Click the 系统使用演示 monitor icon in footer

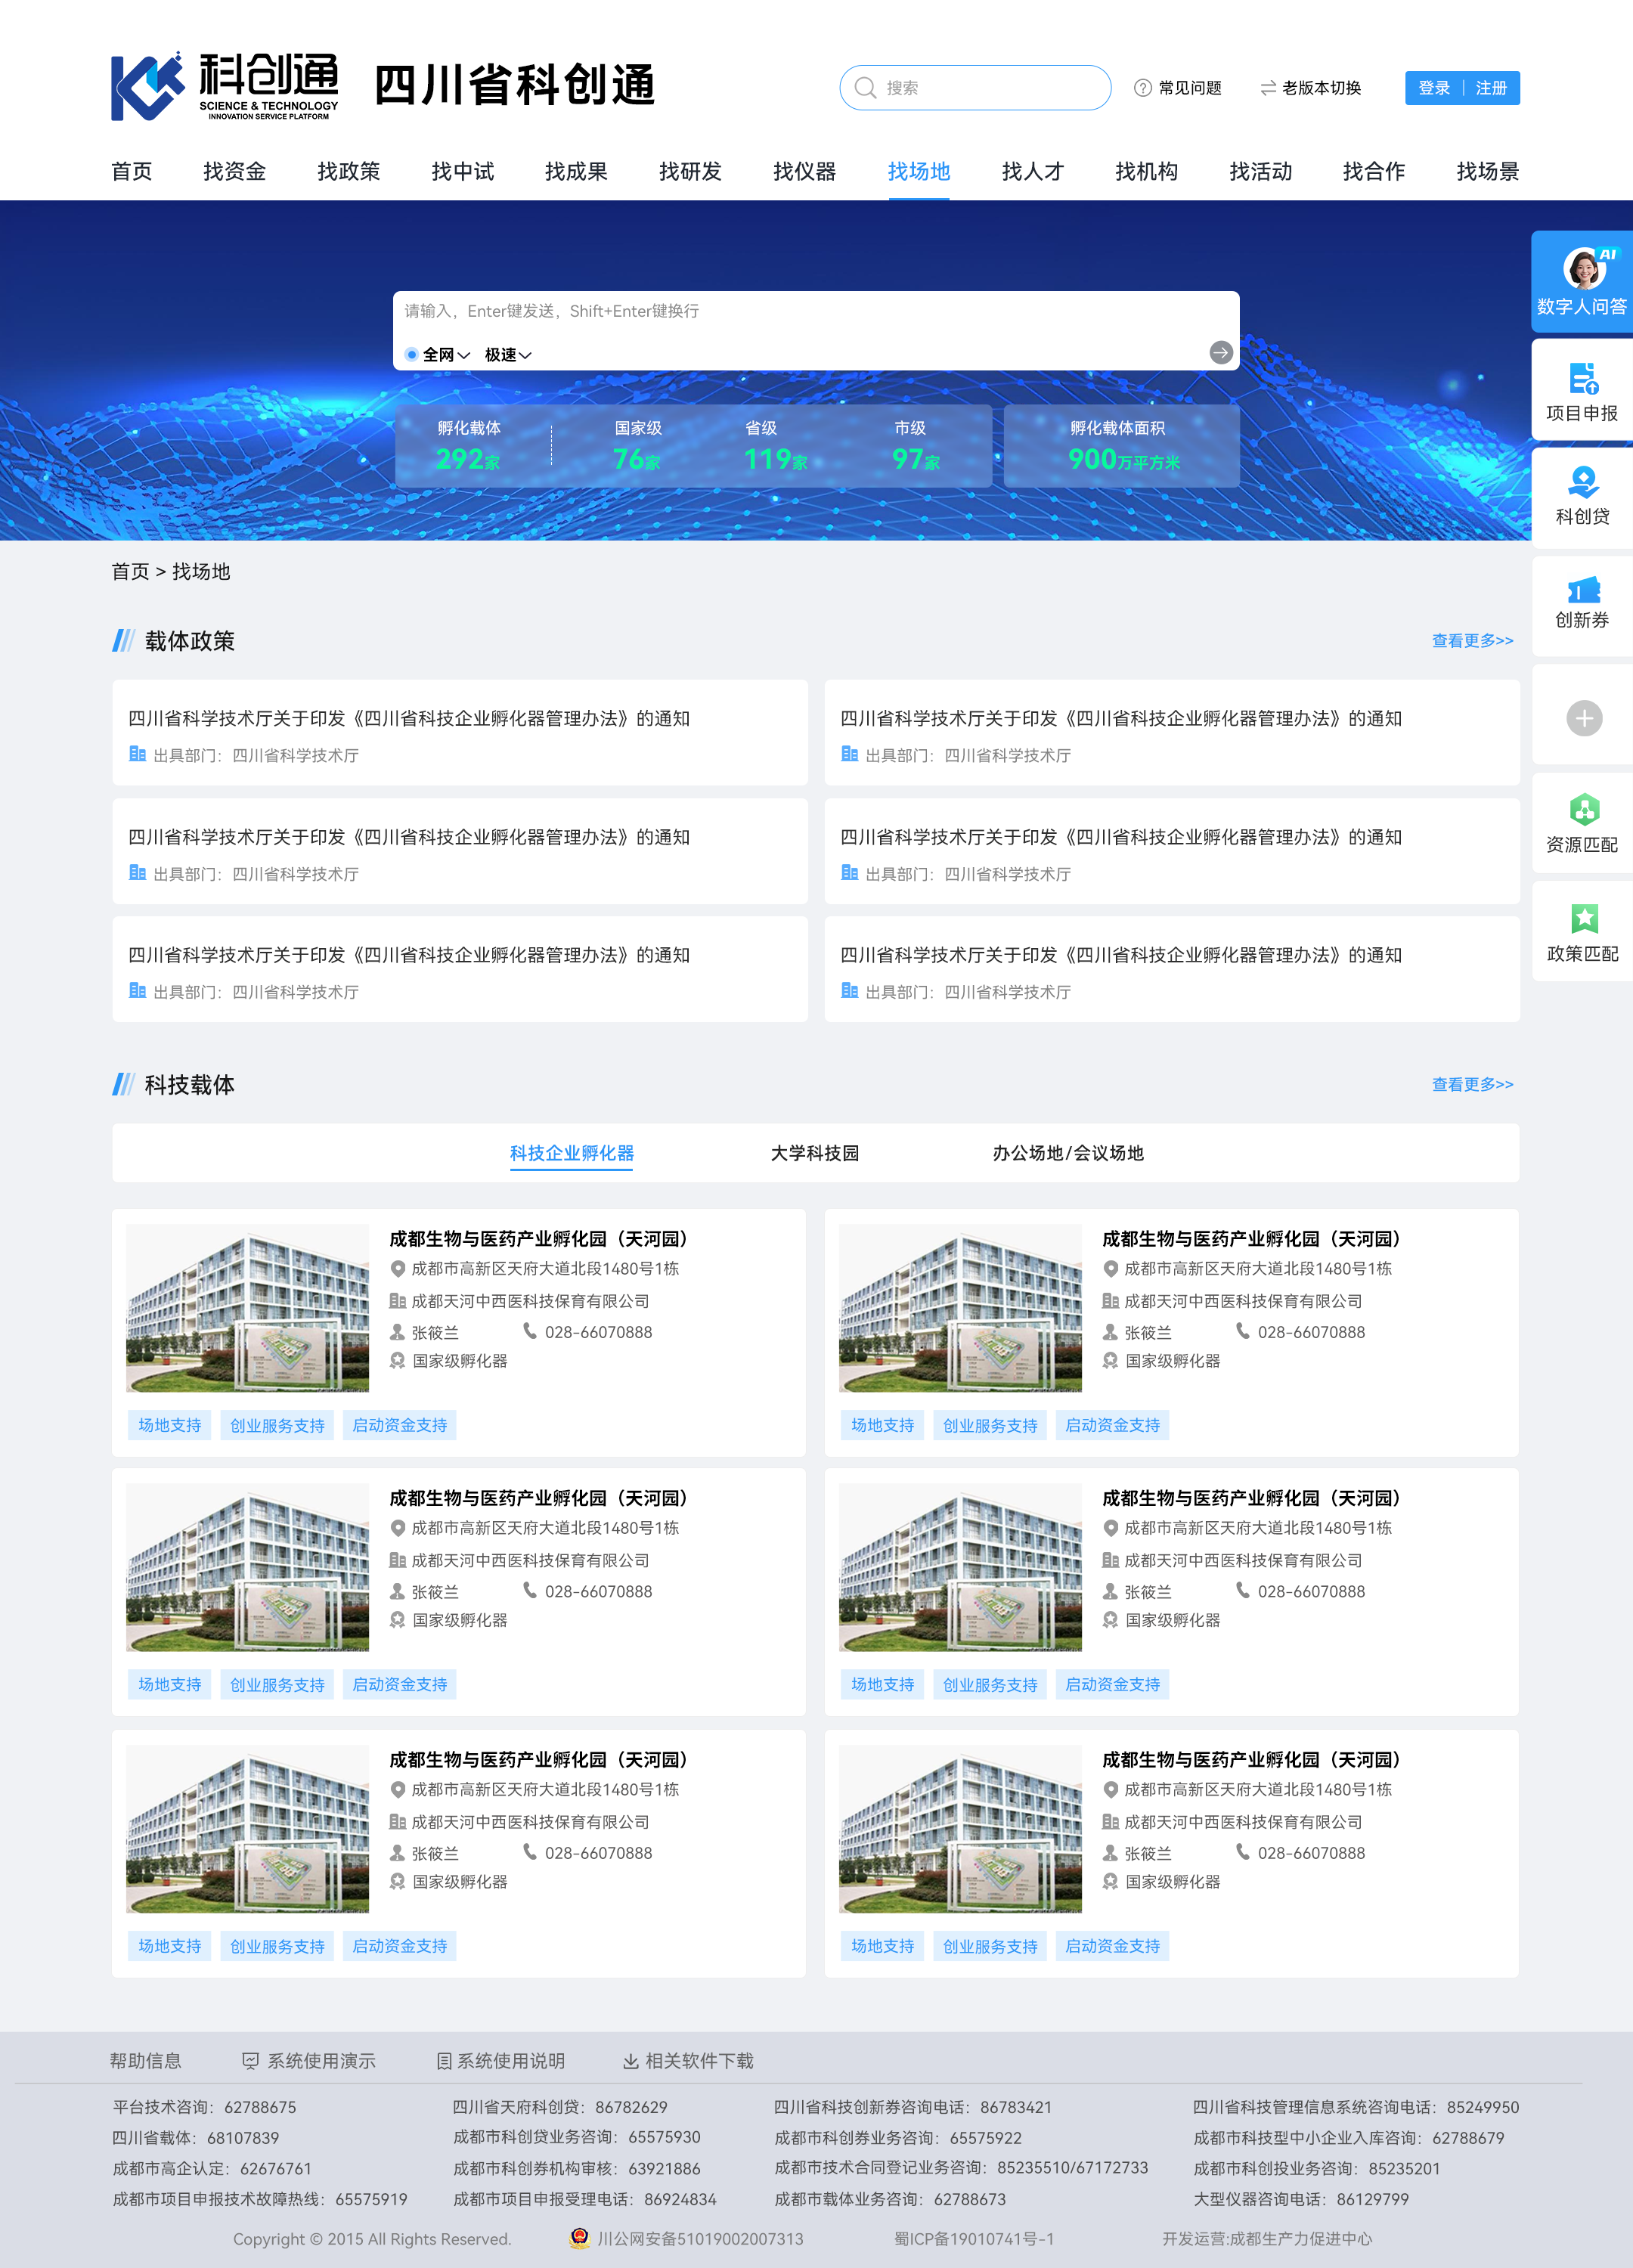tap(251, 2061)
